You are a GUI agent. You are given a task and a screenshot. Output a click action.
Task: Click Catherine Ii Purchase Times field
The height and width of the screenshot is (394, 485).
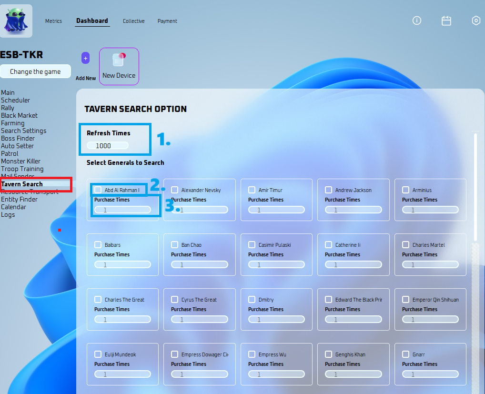(353, 265)
